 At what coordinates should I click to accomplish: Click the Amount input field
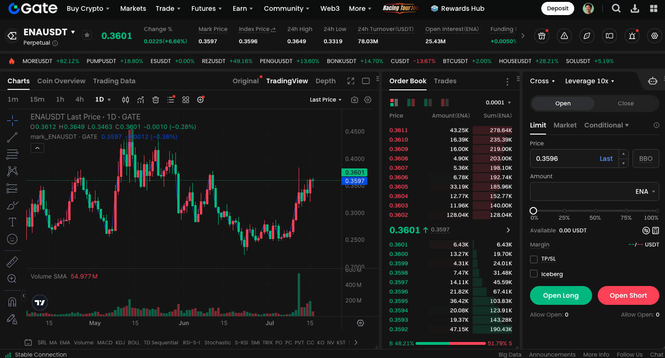[x=594, y=191]
